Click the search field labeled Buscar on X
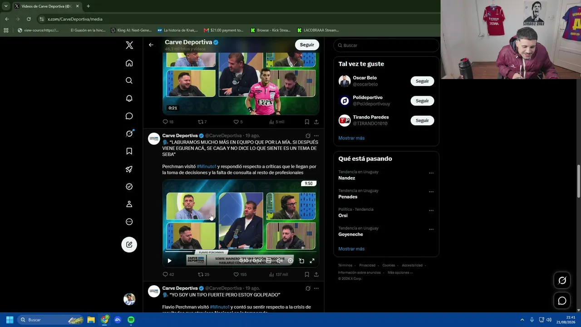The height and width of the screenshot is (327, 581). point(386,45)
